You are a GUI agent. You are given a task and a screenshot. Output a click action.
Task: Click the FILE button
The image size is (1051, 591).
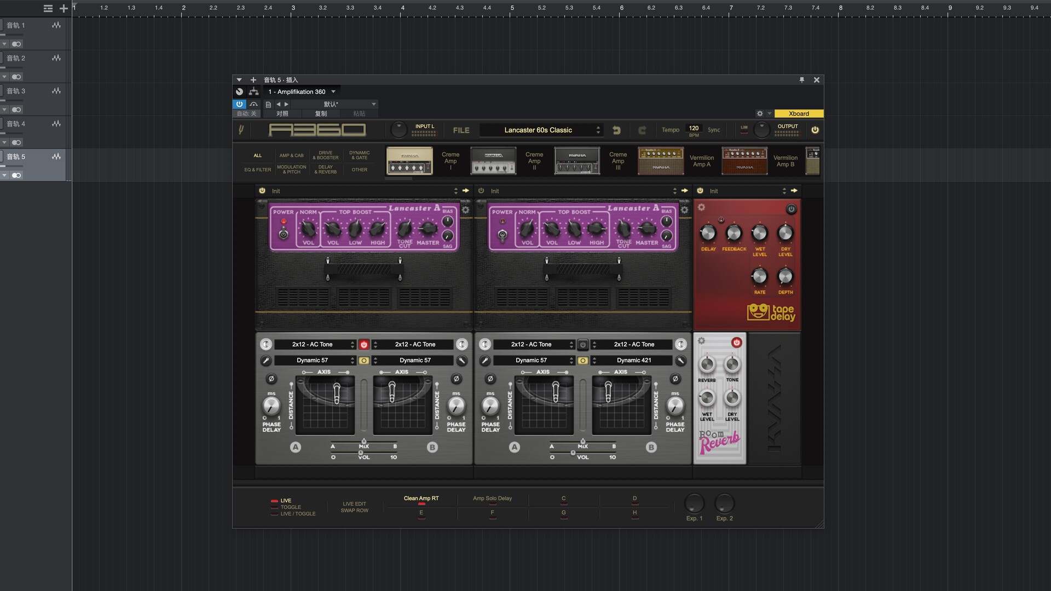pyautogui.click(x=461, y=130)
